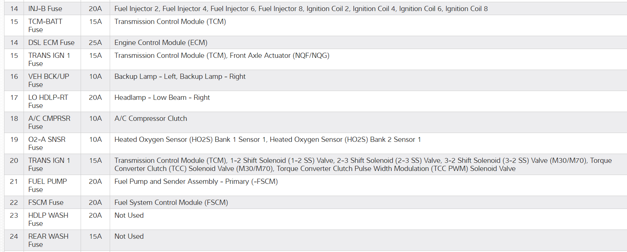Screen dimensions: 627x252
Task: Click the INJ-B Fuse cell
Action: (45, 8)
